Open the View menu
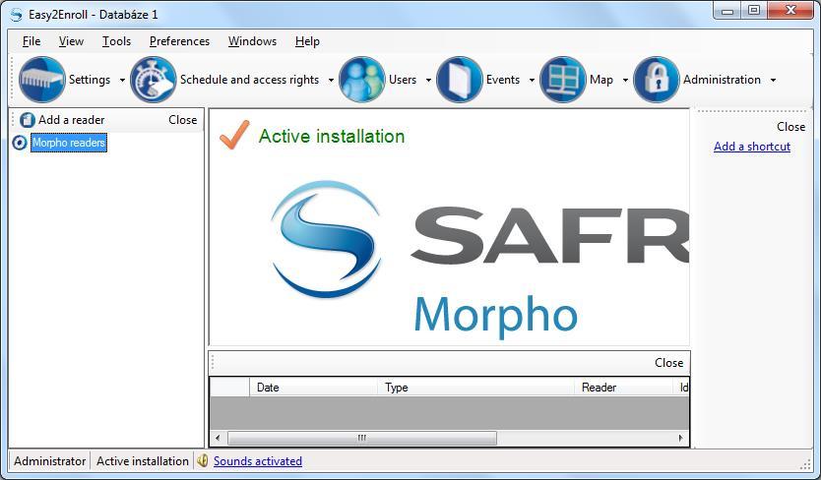The image size is (821, 480). point(71,41)
